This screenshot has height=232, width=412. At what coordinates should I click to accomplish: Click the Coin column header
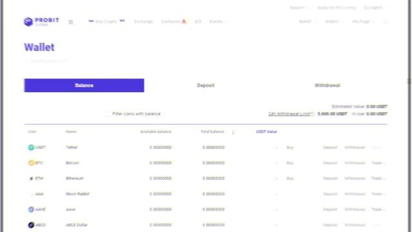tap(32, 131)
